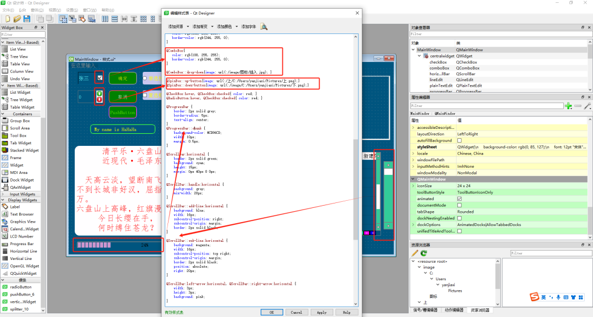Apply Lay Out Vertically in Splitter icon
This screenshot has width=593, height=317.
coord(133,19)
